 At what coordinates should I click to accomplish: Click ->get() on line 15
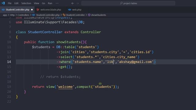pyautogui.click(x=64, y=67)
